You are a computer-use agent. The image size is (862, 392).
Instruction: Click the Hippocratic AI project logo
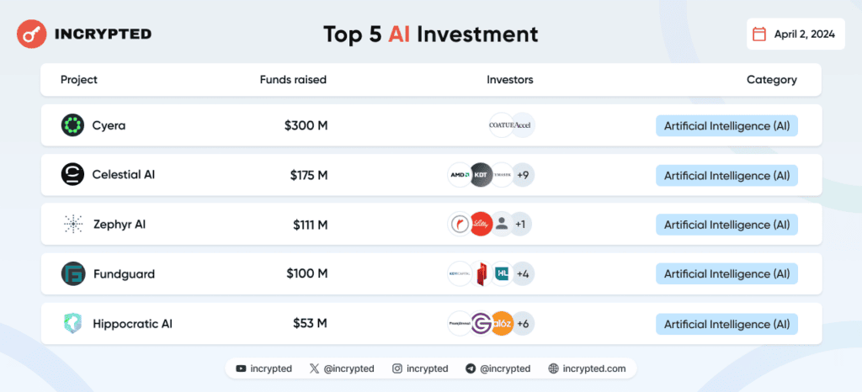pyautogui.click(x=72, y=324)
